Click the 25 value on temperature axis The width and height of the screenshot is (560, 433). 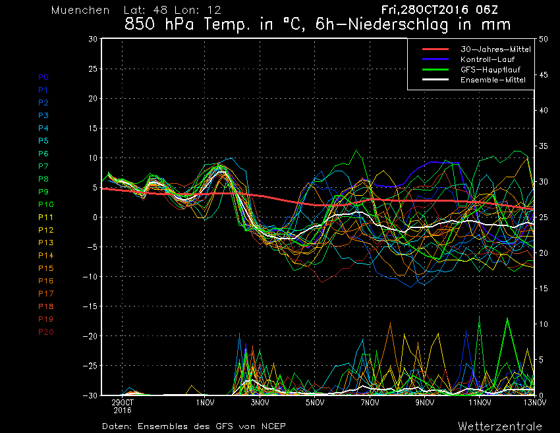93,69
